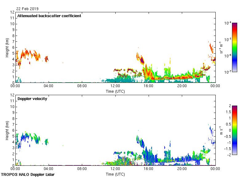This screenshot has height=178, width=240.
Task: Click the 'sr⁻¹ m⁻¹' unit label
Action: [x=221, y=48]
